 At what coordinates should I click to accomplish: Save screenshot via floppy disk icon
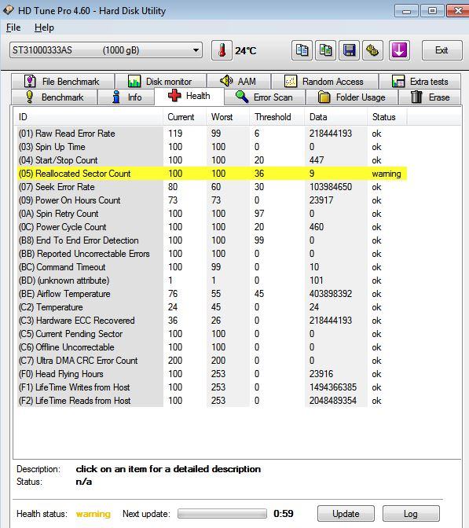click(349, 50)
